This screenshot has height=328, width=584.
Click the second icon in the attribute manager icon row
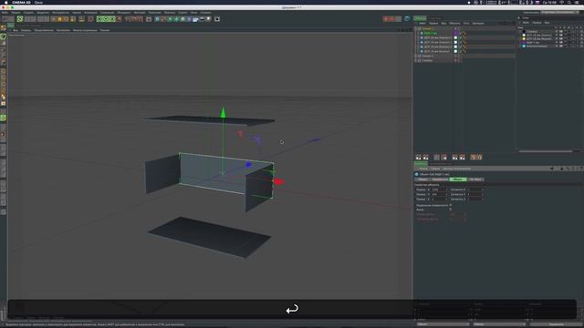[426, 158]
